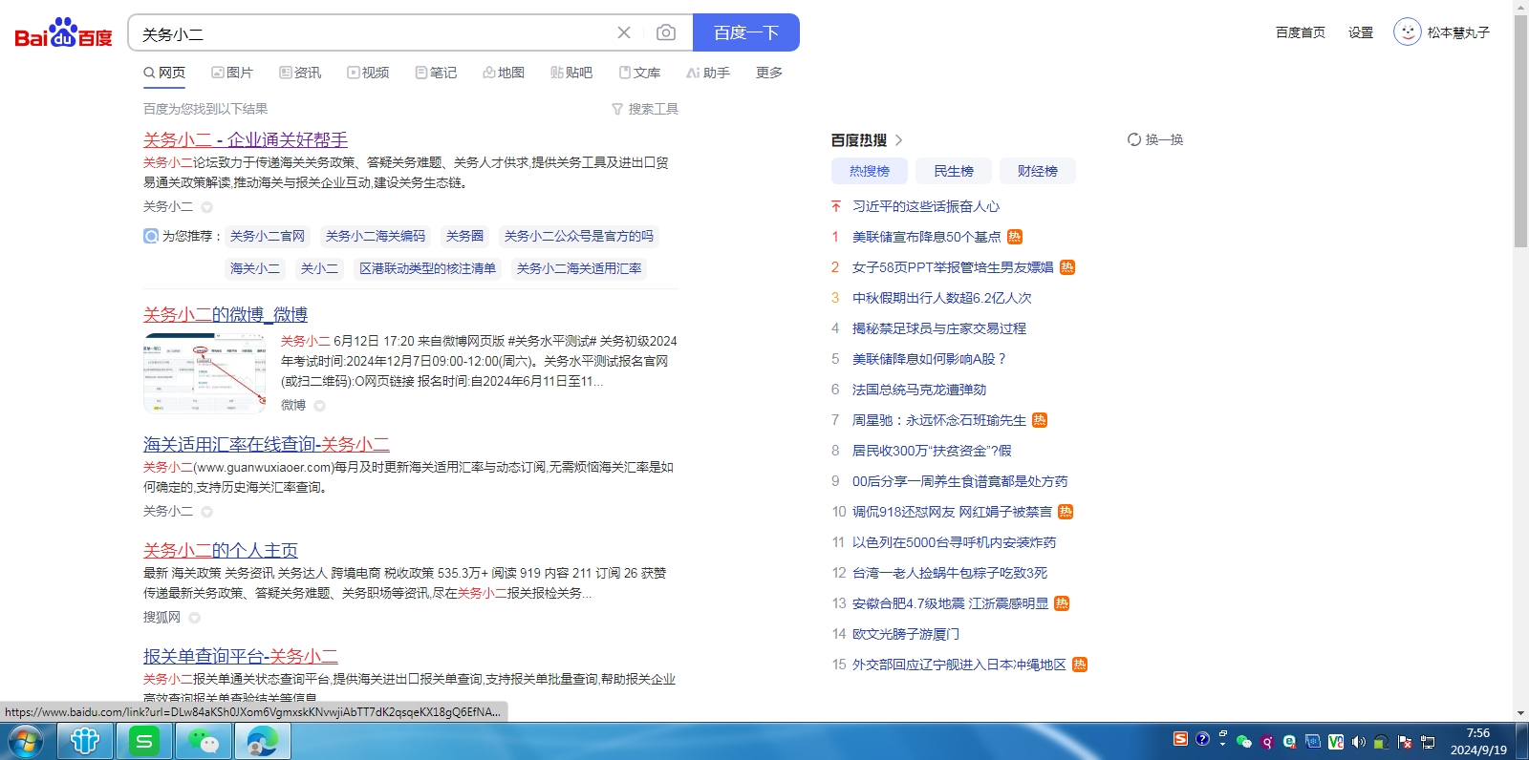Click the 关务小二海关适用汇率 chip
This screenshot has height=760, width=1529.
click(x=579, y=268)
